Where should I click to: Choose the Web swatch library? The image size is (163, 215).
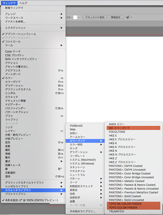(85, 130)
